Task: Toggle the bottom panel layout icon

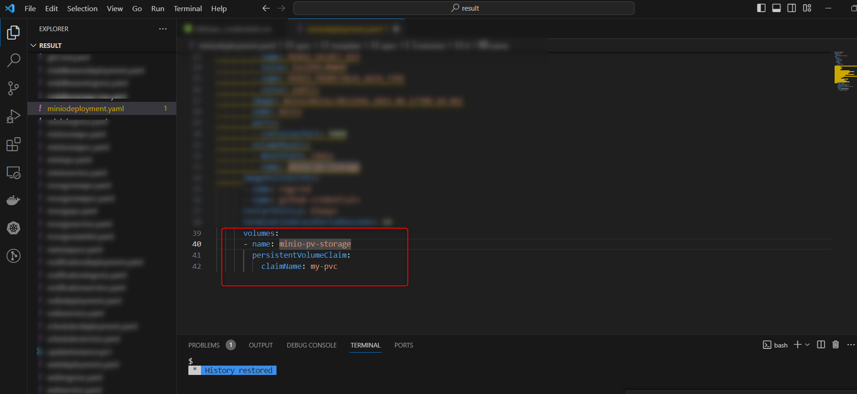Action: [x=776, y=8]
